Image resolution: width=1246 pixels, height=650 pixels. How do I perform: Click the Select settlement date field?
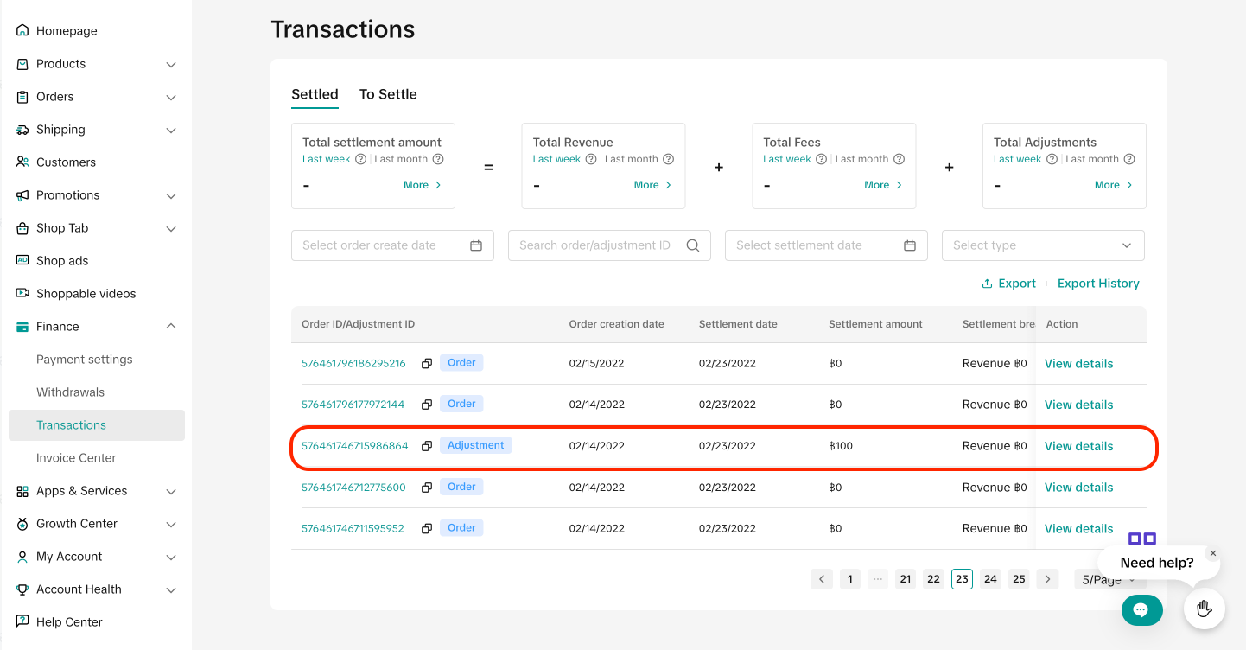(x=825, y=245)
